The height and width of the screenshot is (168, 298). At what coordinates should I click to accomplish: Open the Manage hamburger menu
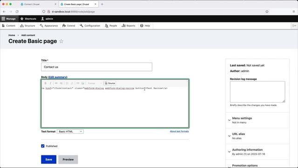pos(8,19)
